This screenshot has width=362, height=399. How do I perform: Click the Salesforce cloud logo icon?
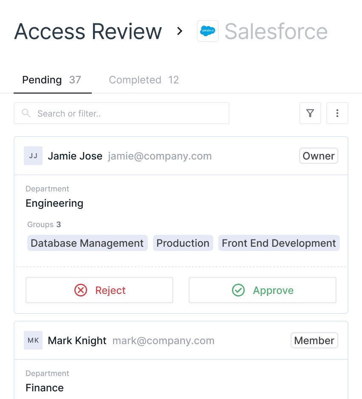[x=208, y=31]
